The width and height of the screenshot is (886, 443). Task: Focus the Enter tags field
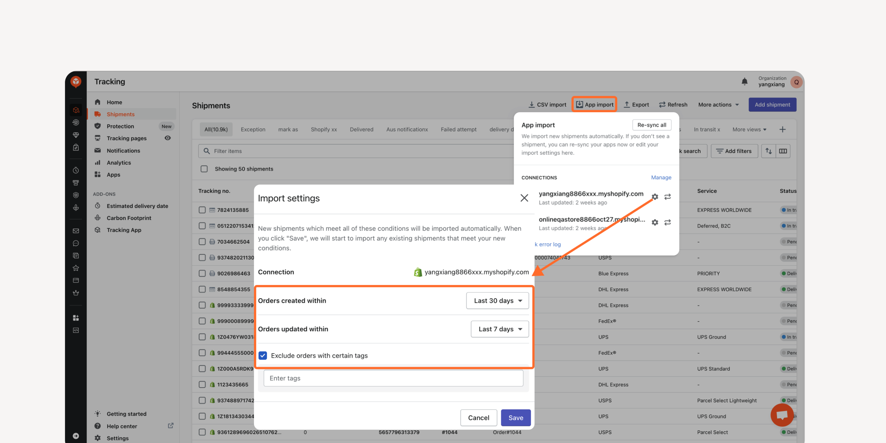(393, 378)
